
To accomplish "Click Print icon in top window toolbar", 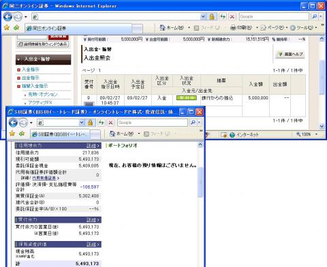I will coord(233,28).
